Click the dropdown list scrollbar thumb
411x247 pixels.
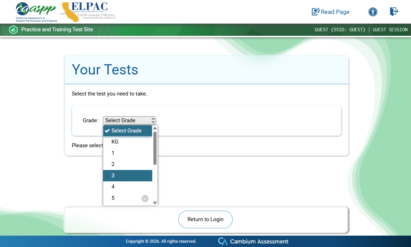(x=155, y=148)
